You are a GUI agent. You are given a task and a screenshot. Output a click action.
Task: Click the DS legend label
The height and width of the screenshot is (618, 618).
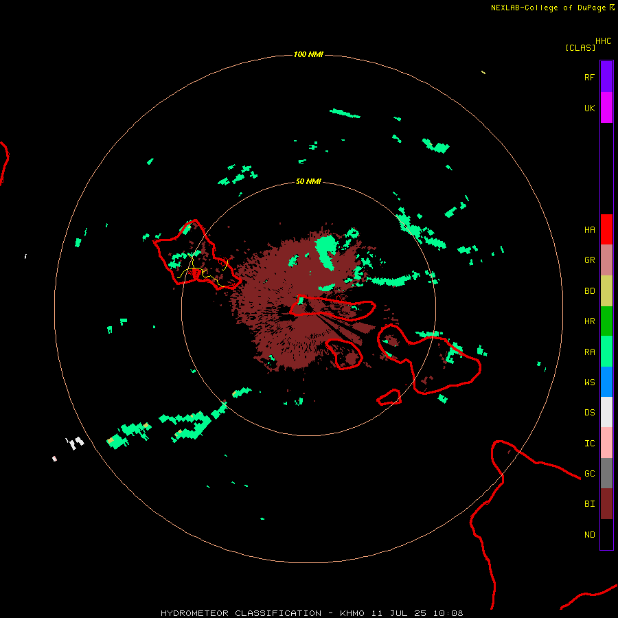click(589, 413)
